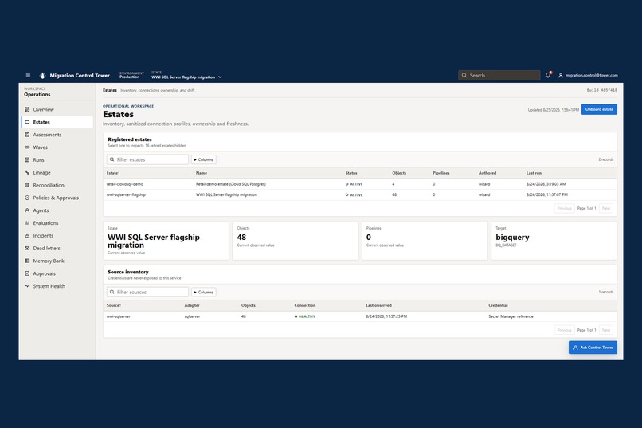The width and height of the screenshot is (642, 428).
Task: Open the notifications bell
Action: (548, 75)
